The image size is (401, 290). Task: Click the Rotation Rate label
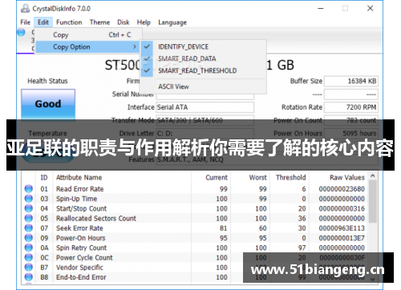click(302, 107)
